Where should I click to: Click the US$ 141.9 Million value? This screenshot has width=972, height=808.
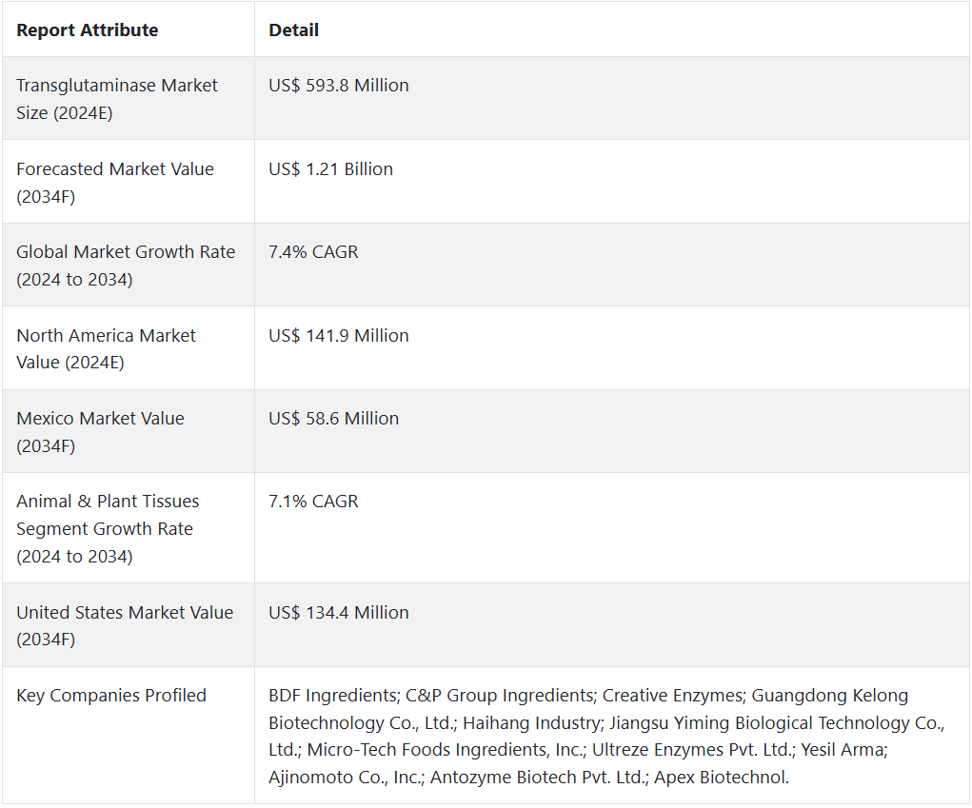tap(339, 336)
